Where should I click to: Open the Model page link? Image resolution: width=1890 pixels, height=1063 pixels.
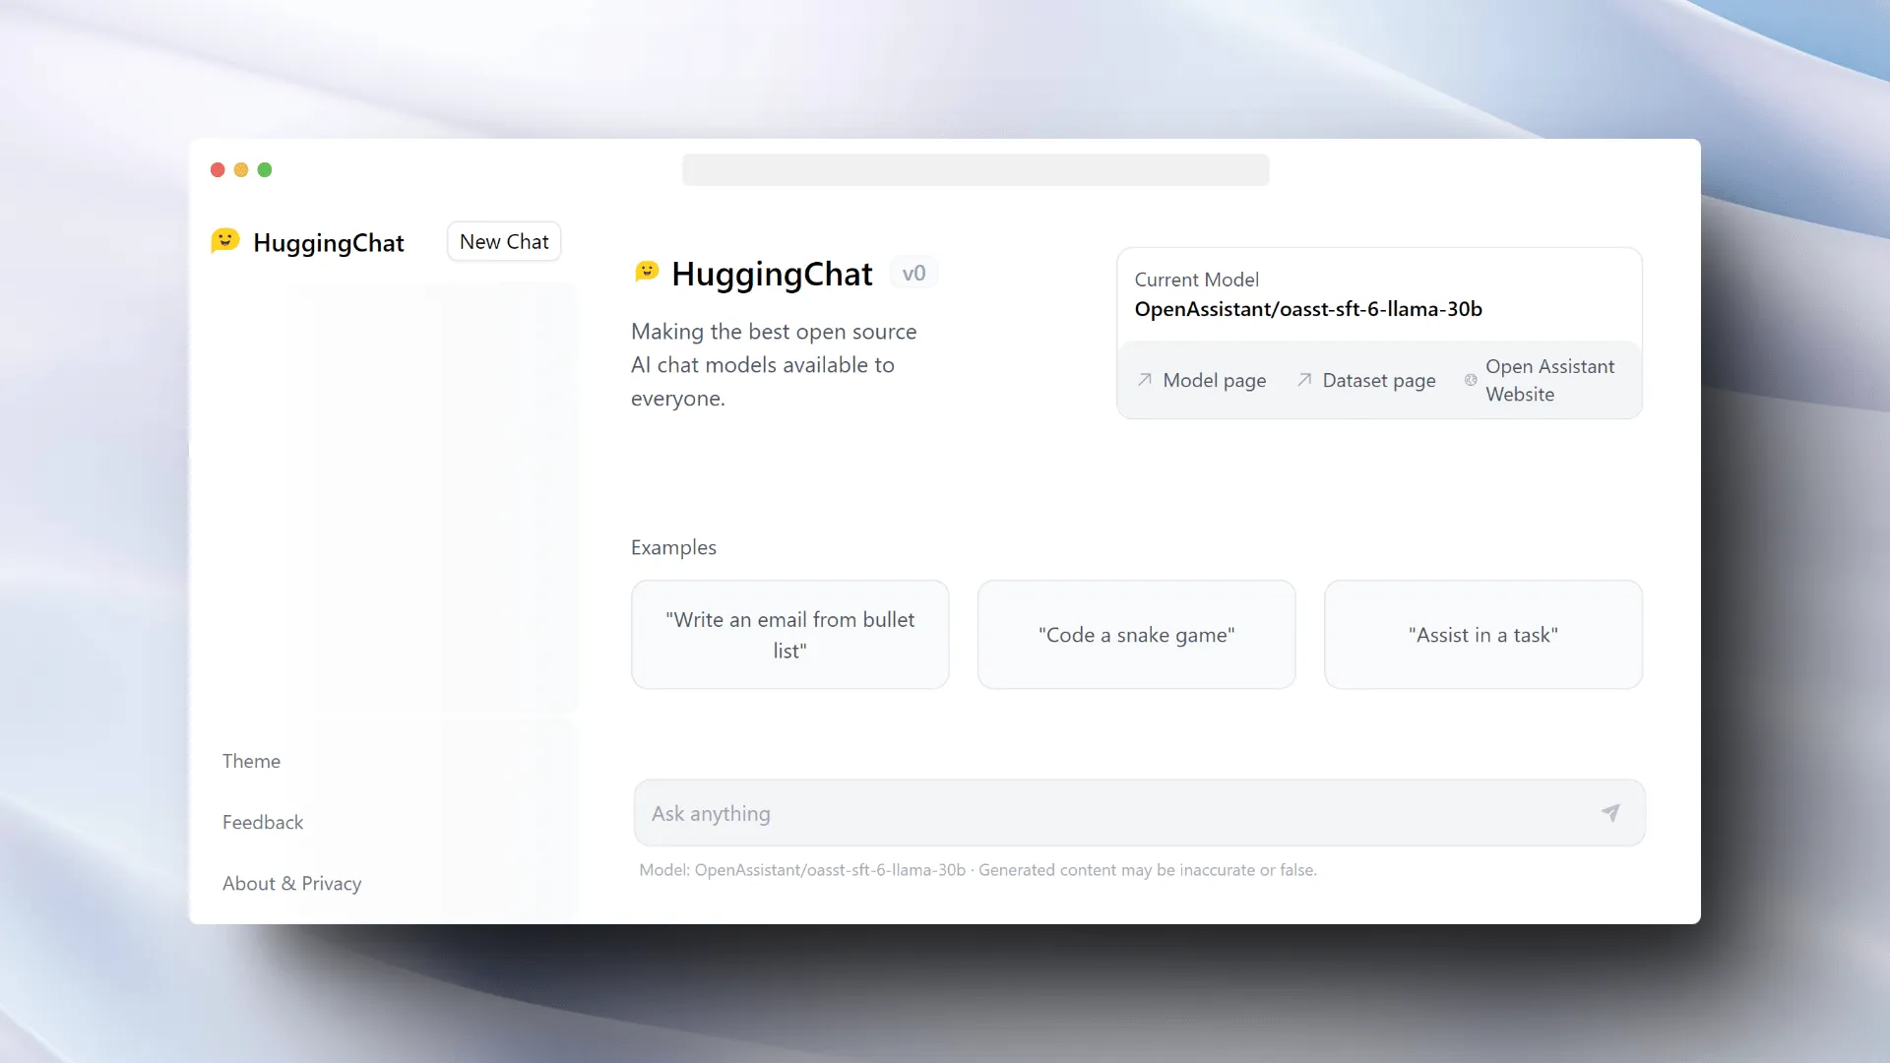point(1214,381)
